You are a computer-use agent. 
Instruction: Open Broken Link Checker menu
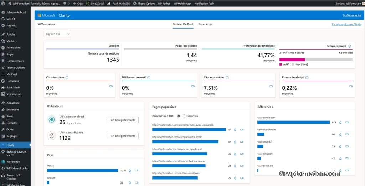coord(15,177)
